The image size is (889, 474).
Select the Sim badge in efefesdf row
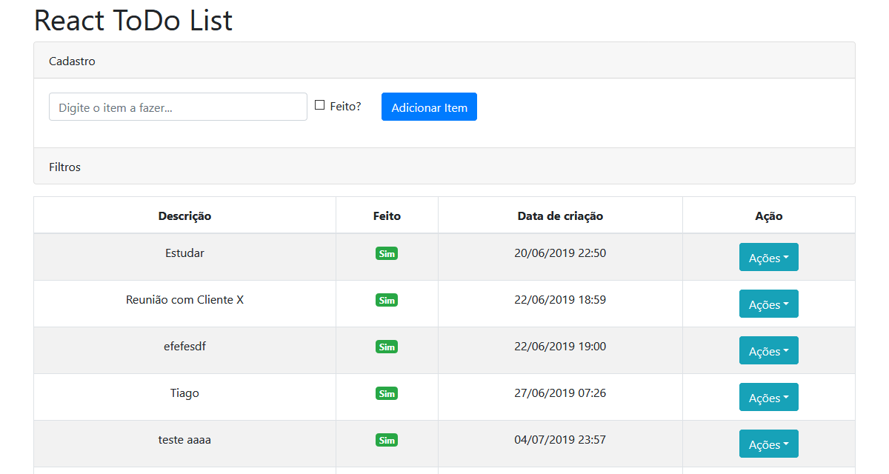pyautogui.click(x=387, y=347)
